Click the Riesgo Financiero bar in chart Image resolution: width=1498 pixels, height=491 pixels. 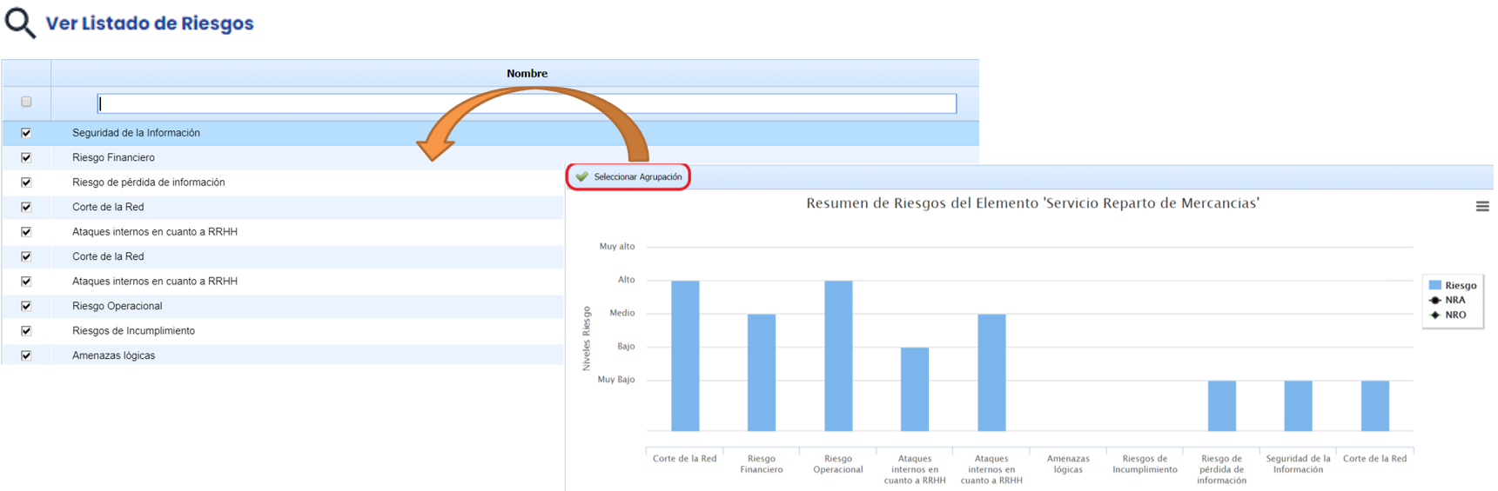pos(761,372)
